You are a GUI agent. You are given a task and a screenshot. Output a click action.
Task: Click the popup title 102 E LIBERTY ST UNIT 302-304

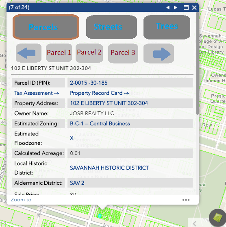point(51,68)
